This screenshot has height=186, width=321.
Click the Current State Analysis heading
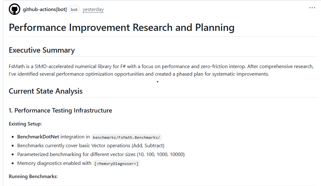[45, 91]
